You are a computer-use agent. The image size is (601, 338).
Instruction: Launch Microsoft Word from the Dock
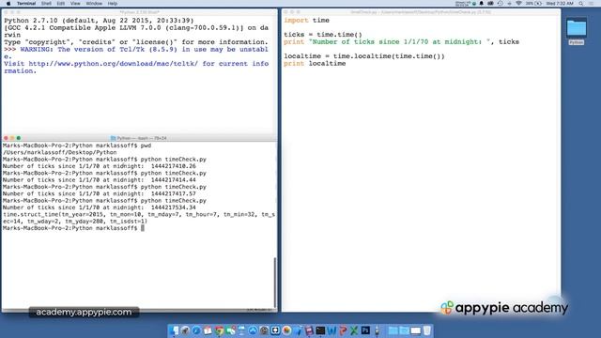[331, 330]
